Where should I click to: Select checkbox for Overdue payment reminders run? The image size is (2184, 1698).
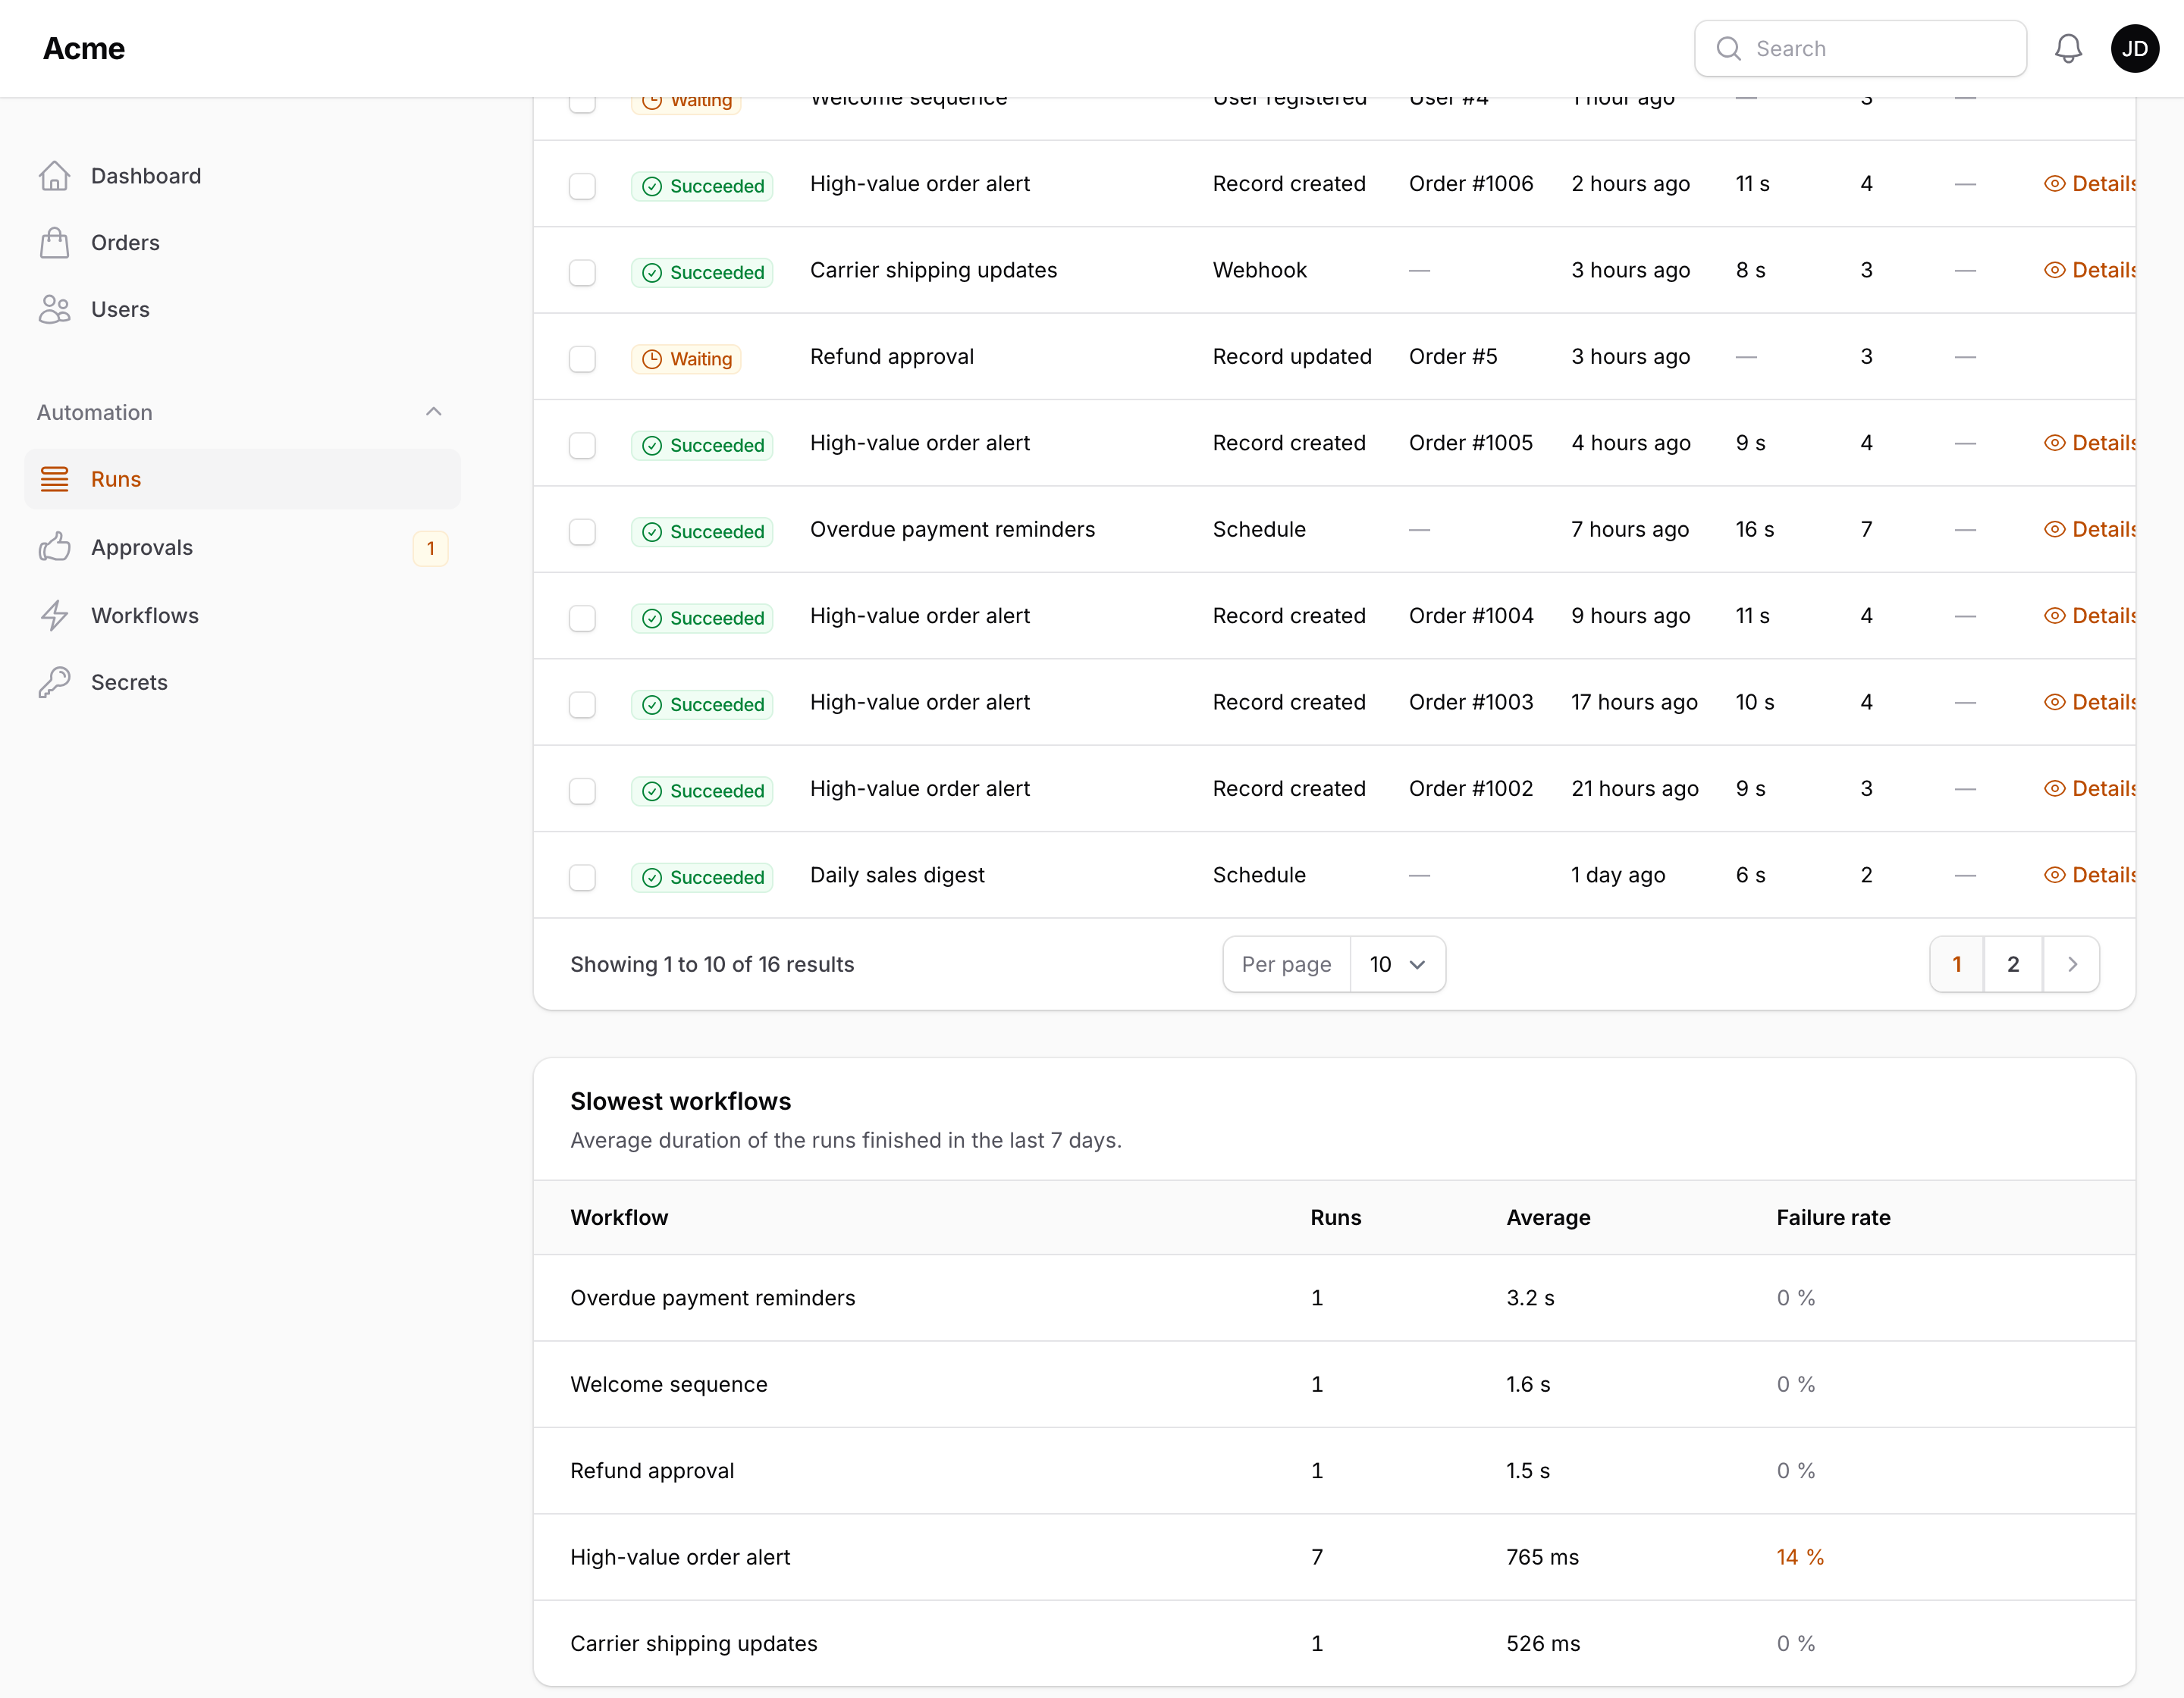[582, 531]
